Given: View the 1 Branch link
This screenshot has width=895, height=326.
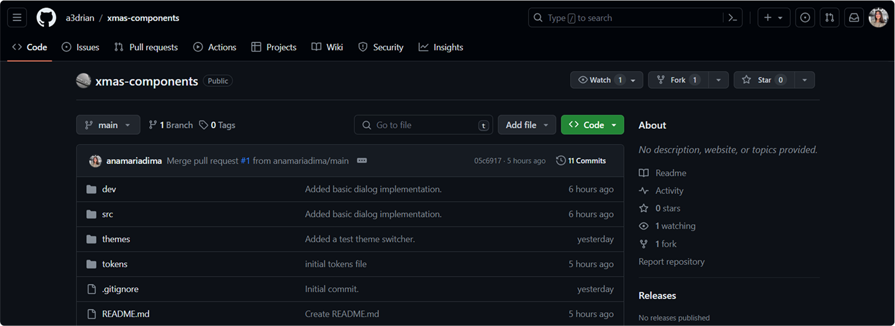Looking at the screenshot, I should [171, 125].
